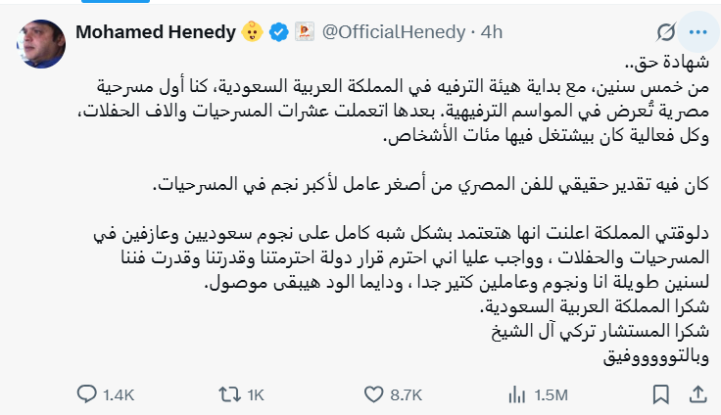This screenshot has width=721, height=415.
Task: Click the Mohamed Henedy display name
Action: pyautogui.click(x=157, y=32)
